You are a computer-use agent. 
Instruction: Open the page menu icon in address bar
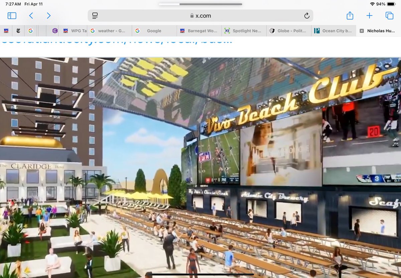[95, 16]
